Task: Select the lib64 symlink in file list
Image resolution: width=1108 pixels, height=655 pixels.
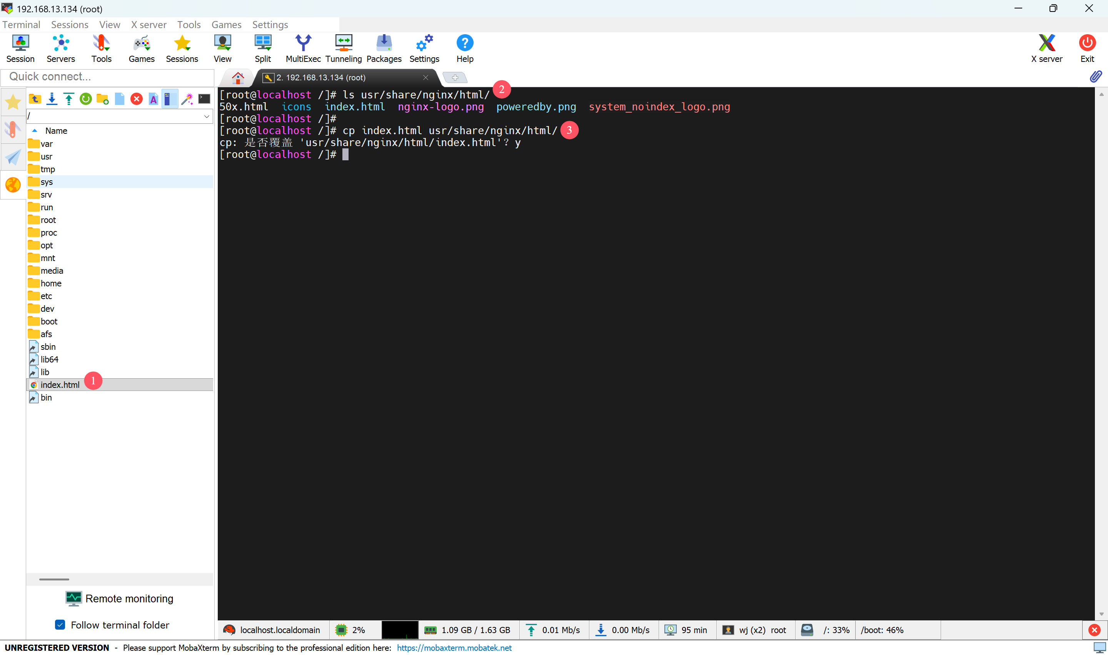Action: (x=120, y=359)
